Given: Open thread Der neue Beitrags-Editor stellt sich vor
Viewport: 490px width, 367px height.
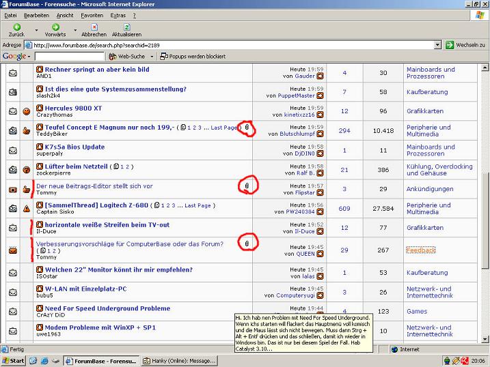Looking at the screenshot, I should 94,186.
